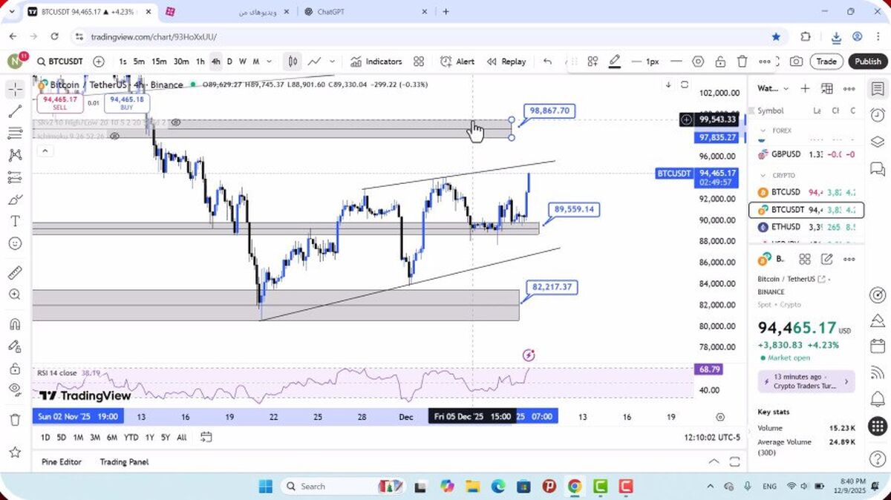Open the candlestick chart type selector
The width and height of the screenshot is (891, 500).
click(293, 62)
